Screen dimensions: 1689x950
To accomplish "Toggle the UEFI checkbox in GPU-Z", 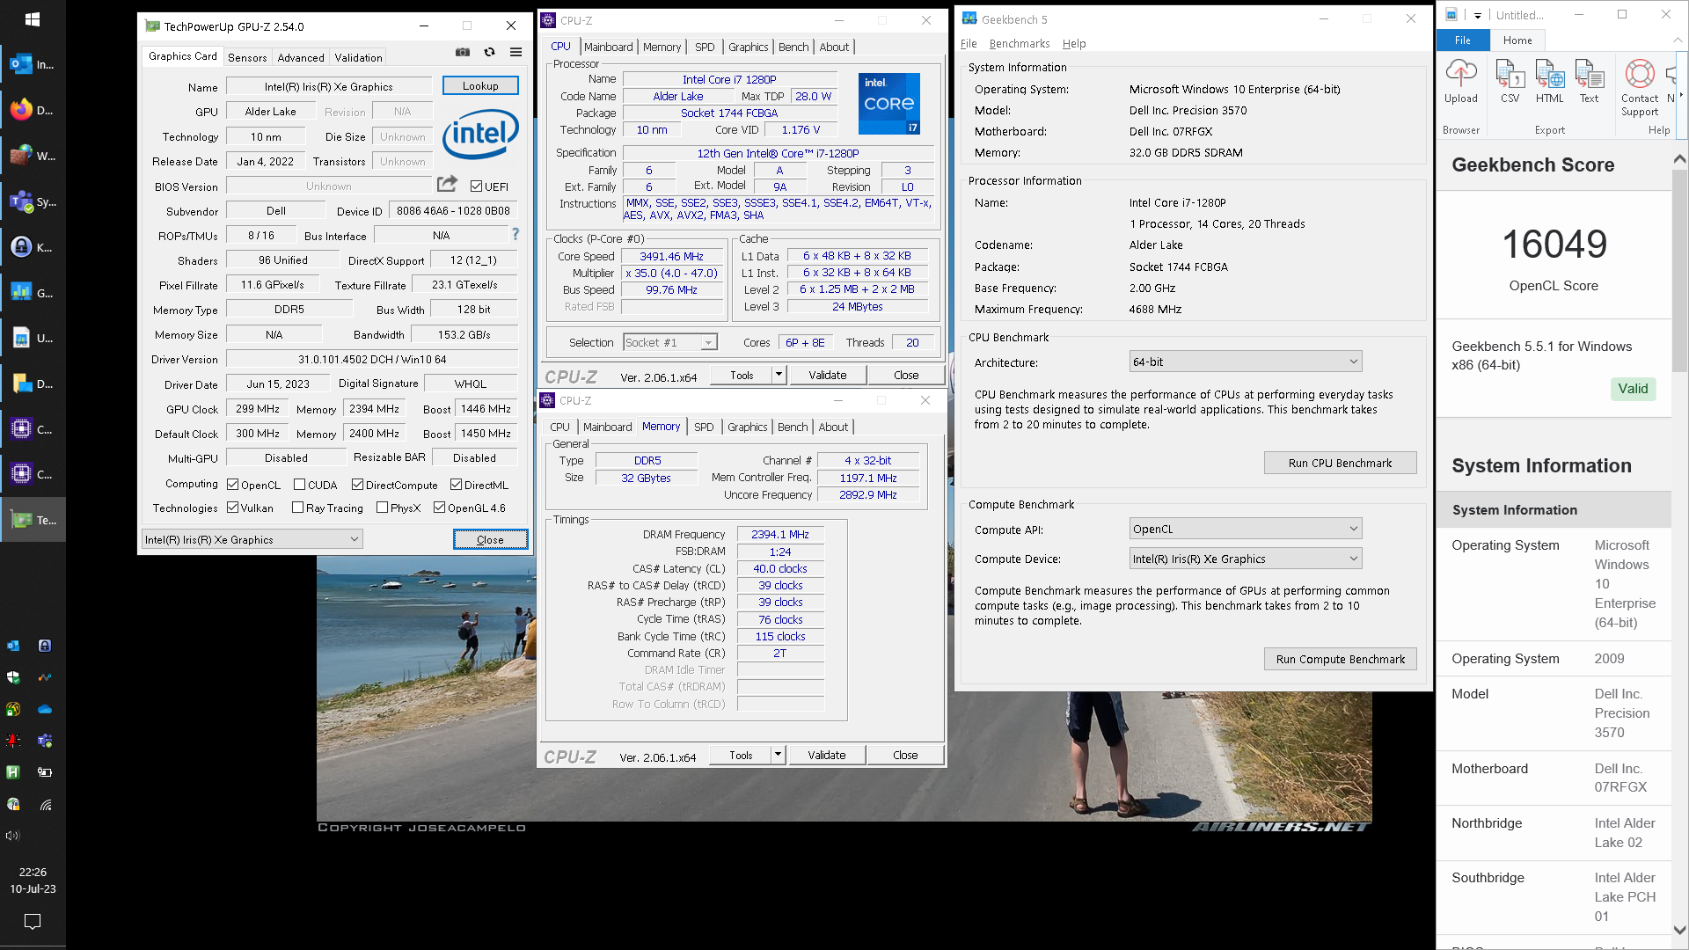I will tap(476, 186).
